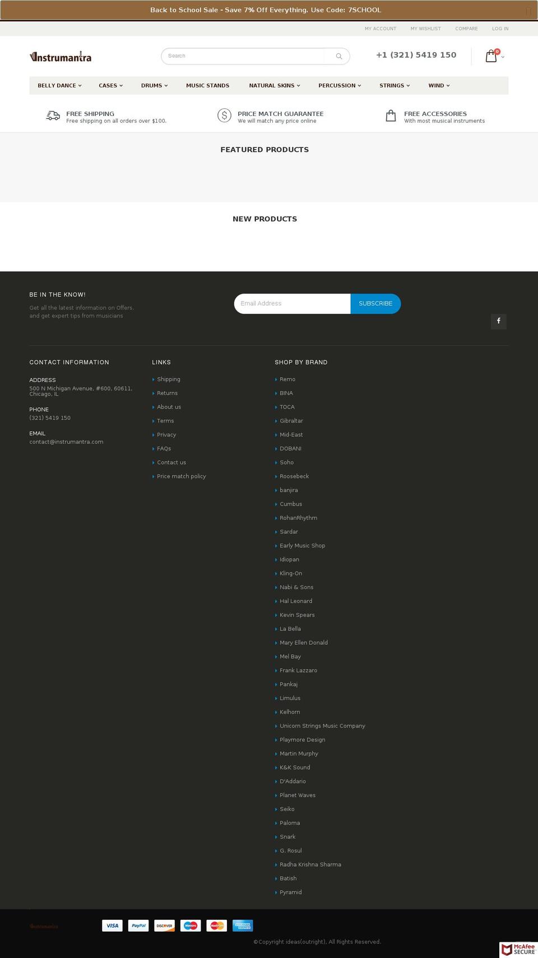Shop the Gibraltar brand

pos(291,421)
